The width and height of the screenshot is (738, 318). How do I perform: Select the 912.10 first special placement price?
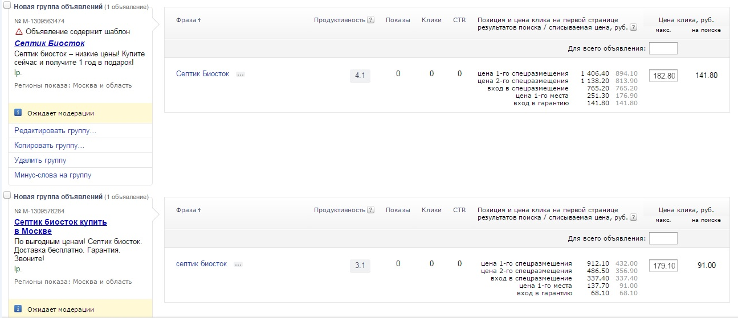(598, 263)
